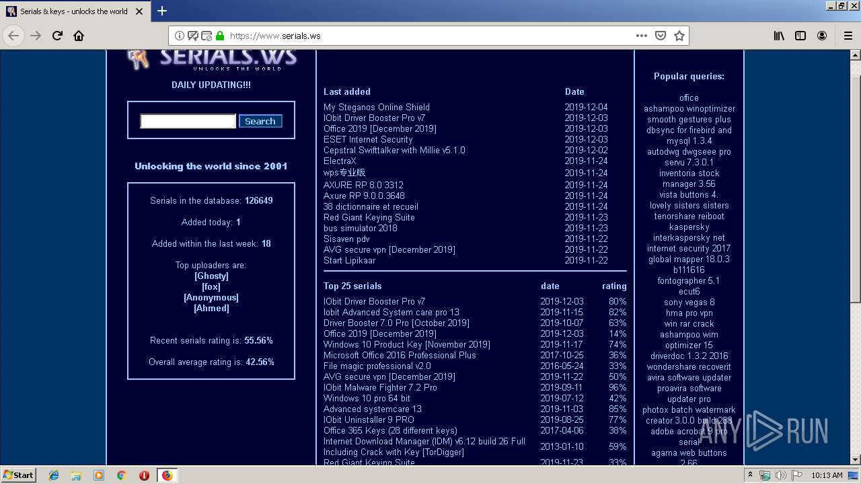Screen dimensions: 861x484
Task: Click the address bar URL field
Action: pos(428,36)
